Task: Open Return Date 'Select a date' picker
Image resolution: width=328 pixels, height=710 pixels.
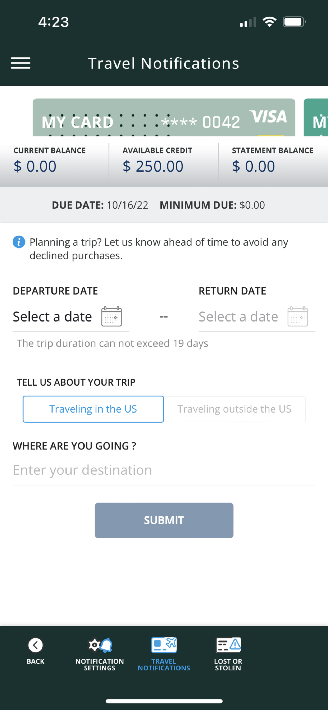Action: pos(257,317)
